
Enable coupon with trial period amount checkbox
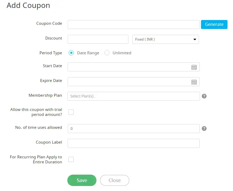[x=71, y=112]
